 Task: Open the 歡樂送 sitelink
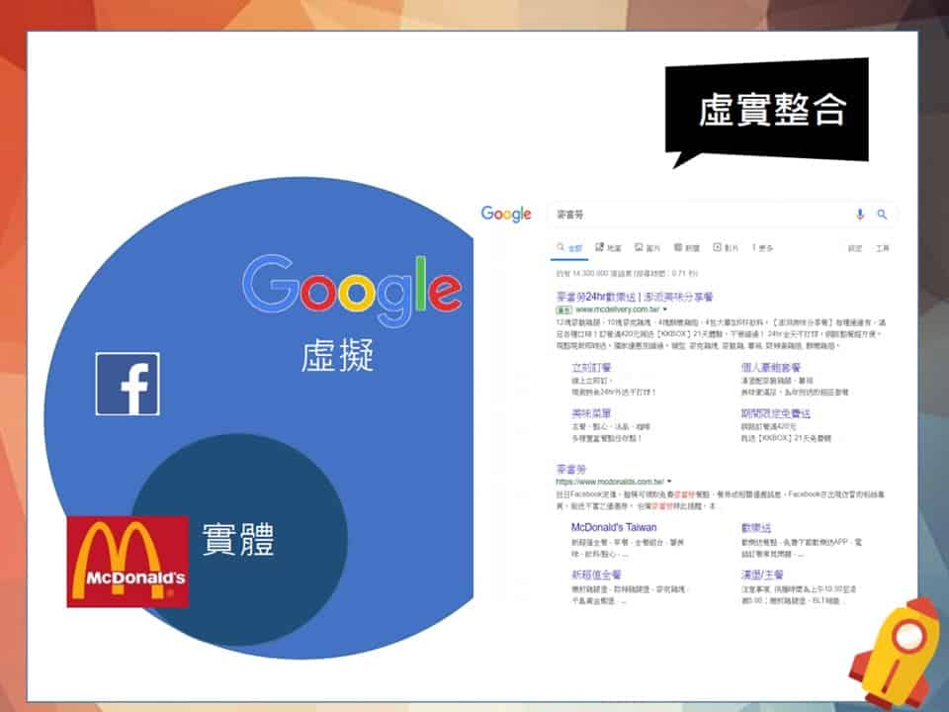coord(756,528)
